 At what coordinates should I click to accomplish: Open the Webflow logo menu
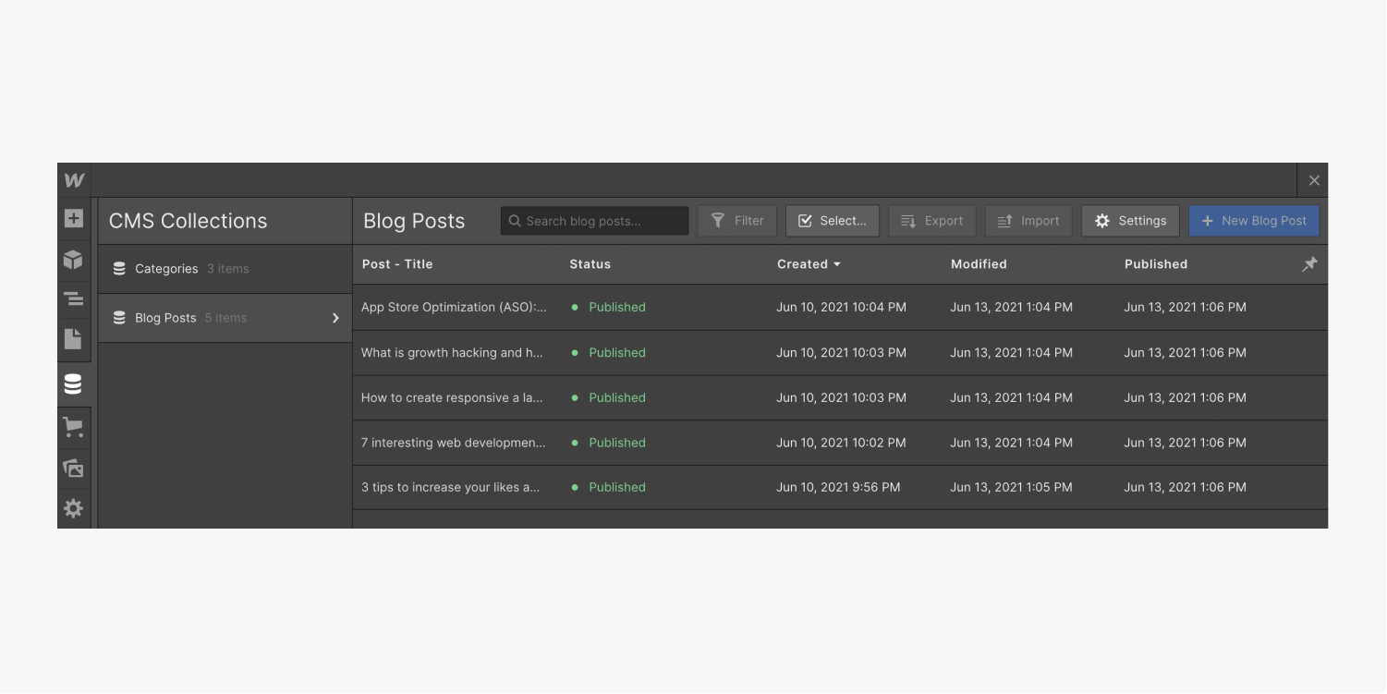click(74, 180)
